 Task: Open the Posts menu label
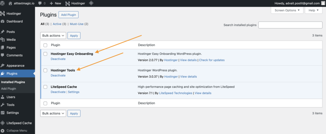pyautogui.click(x=11, y=32)
